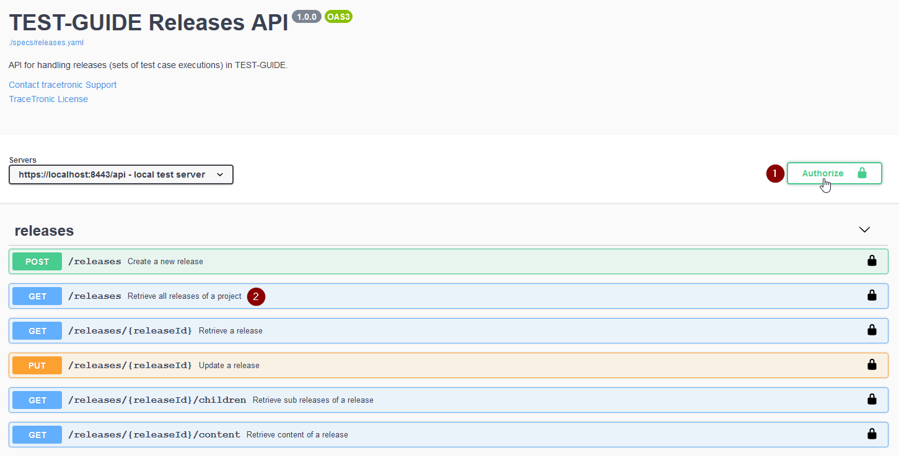
Task: Open the Servers dropdown
Action: tap(121, 174)
